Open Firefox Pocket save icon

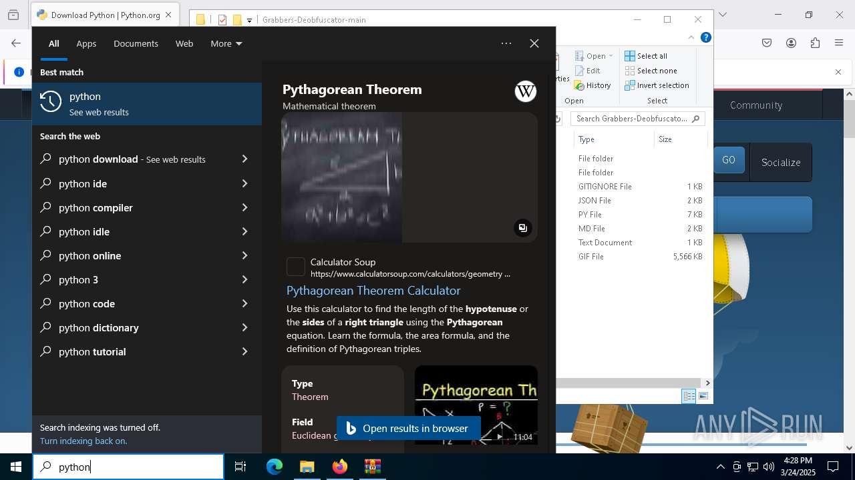click(x=767, y=43)
